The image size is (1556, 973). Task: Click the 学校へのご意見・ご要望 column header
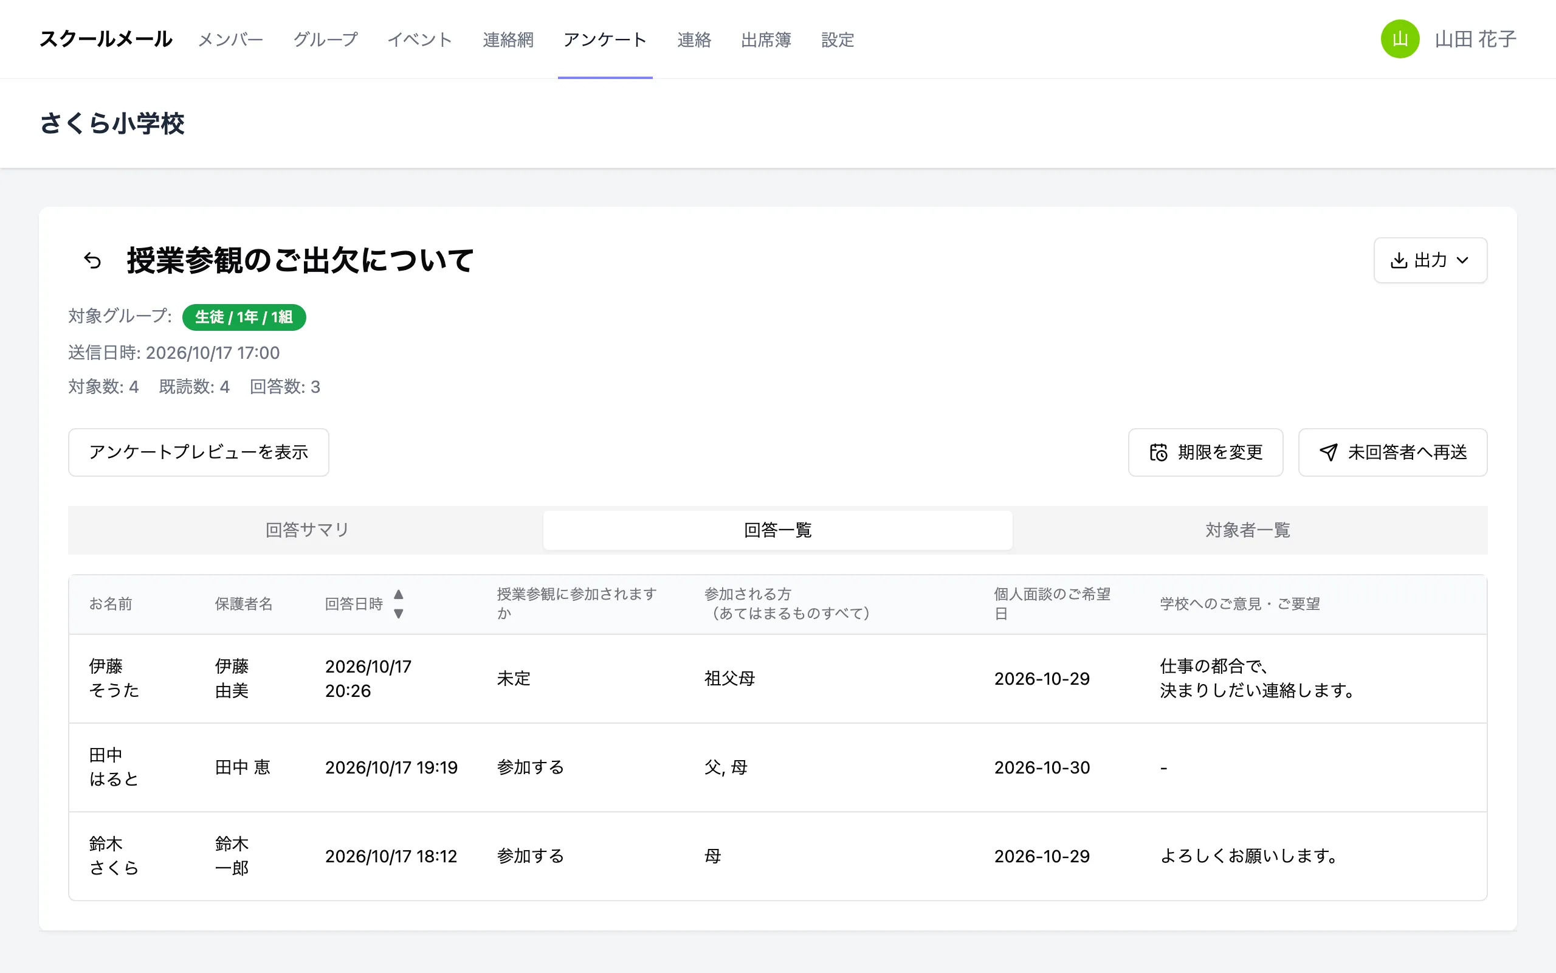tap(1240, 604)
